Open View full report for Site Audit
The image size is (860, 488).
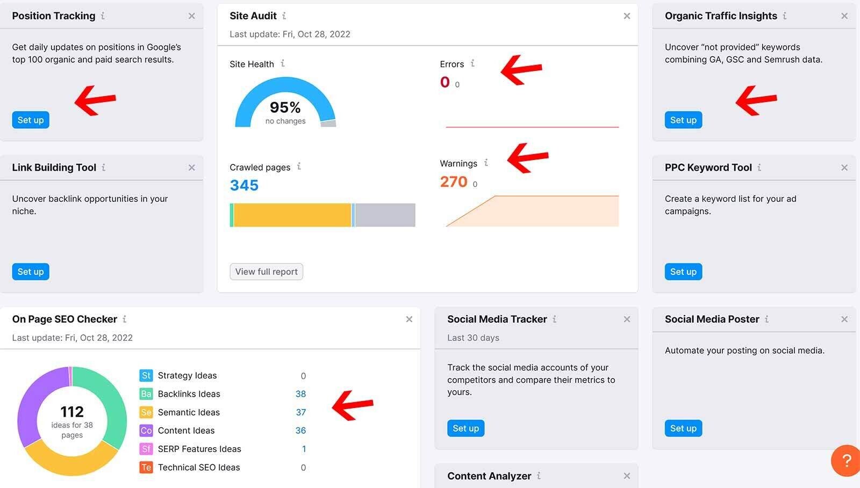(x=266, y=272)
